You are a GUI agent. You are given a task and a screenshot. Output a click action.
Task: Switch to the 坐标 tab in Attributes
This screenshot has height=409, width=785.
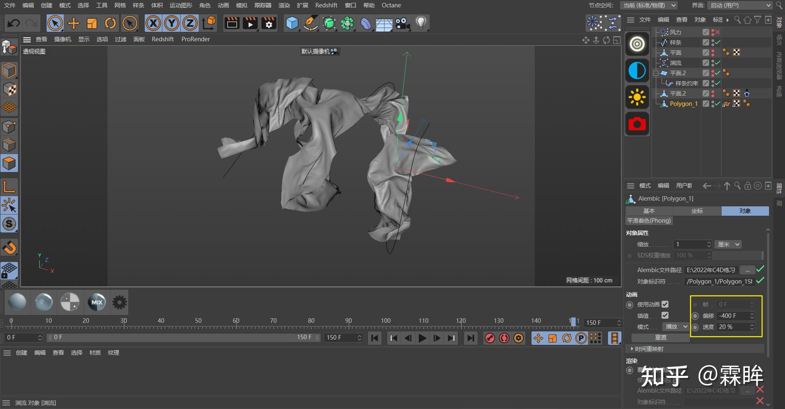[697, 211]
